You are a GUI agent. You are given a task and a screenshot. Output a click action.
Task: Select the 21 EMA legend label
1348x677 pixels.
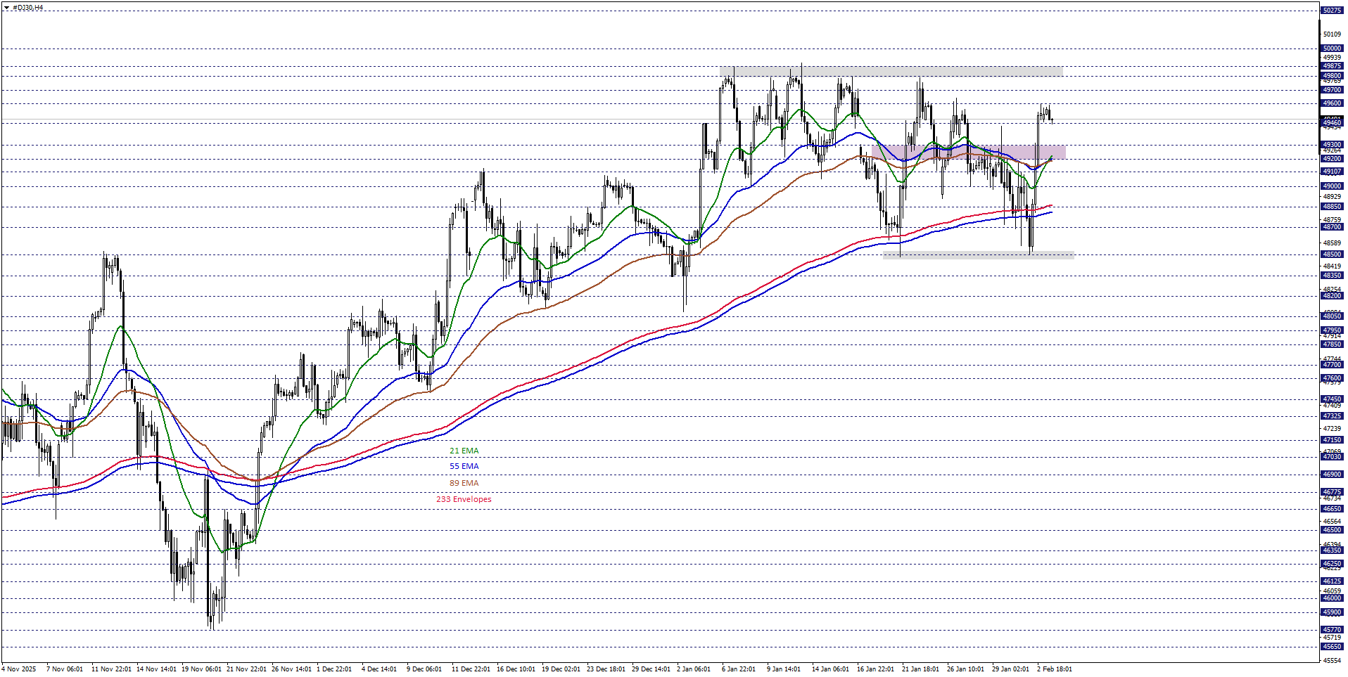tap(464, 451)
